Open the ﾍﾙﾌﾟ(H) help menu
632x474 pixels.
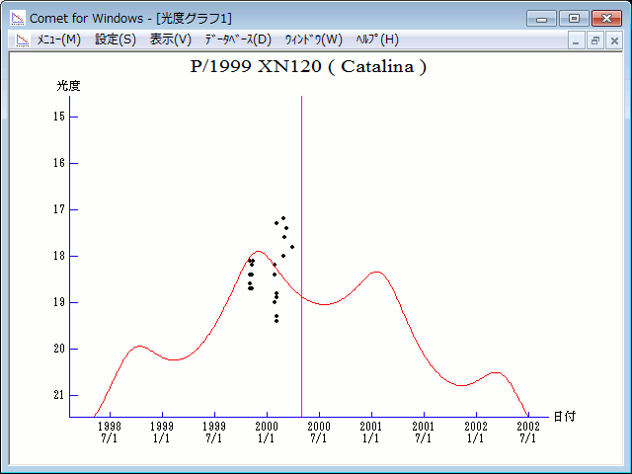[376, 39]
